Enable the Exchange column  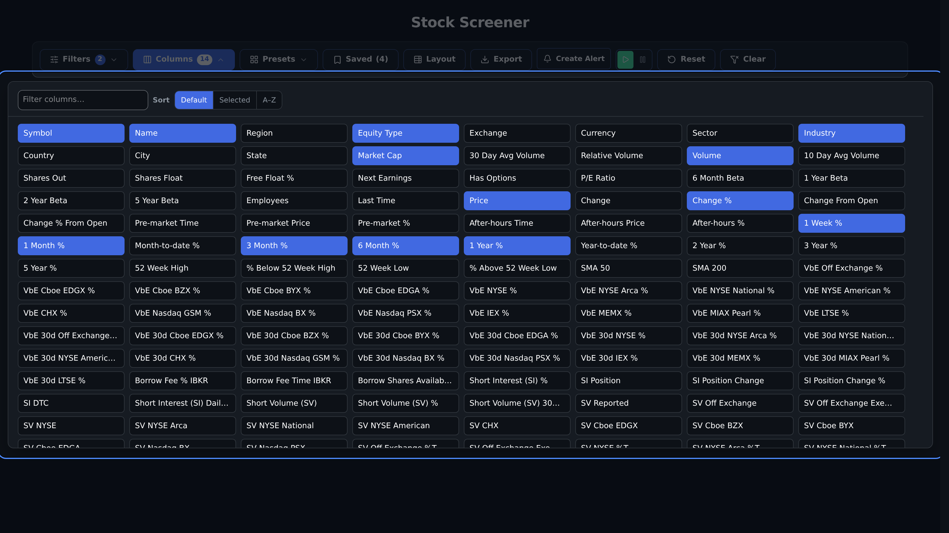(x=517, y=133)
